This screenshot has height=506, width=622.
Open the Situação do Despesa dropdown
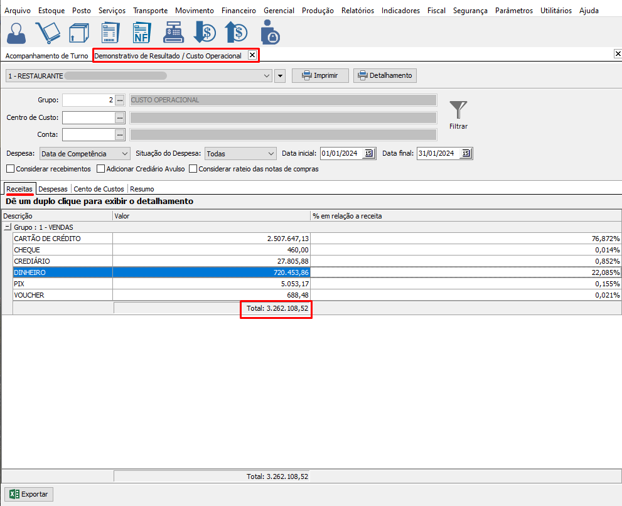click(x=241, y=154)
